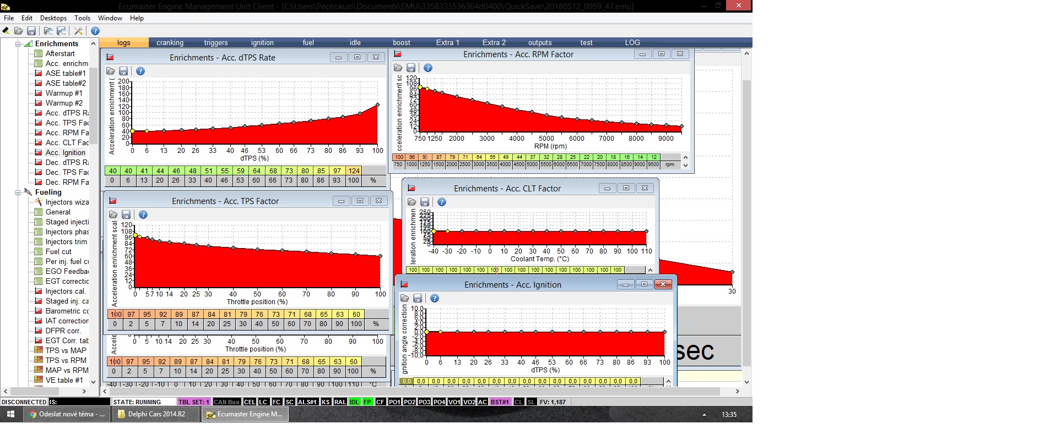This screenshot has width=1050, height=440.
Task: Load a table in Acc. RPM Factor window
Action: 398,68
